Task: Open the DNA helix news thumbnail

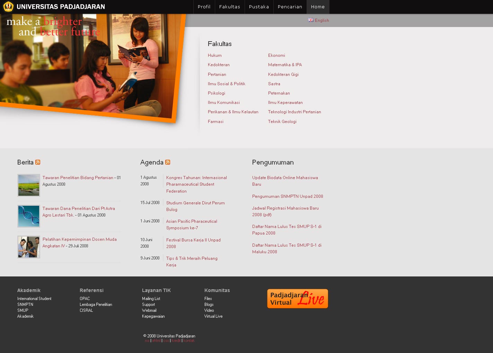Action: pyautogui.click(x=29, y=216)
